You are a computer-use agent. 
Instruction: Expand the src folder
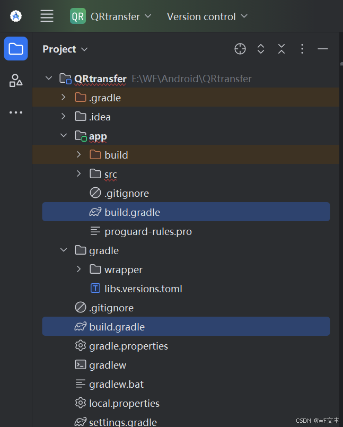[78, 174]
